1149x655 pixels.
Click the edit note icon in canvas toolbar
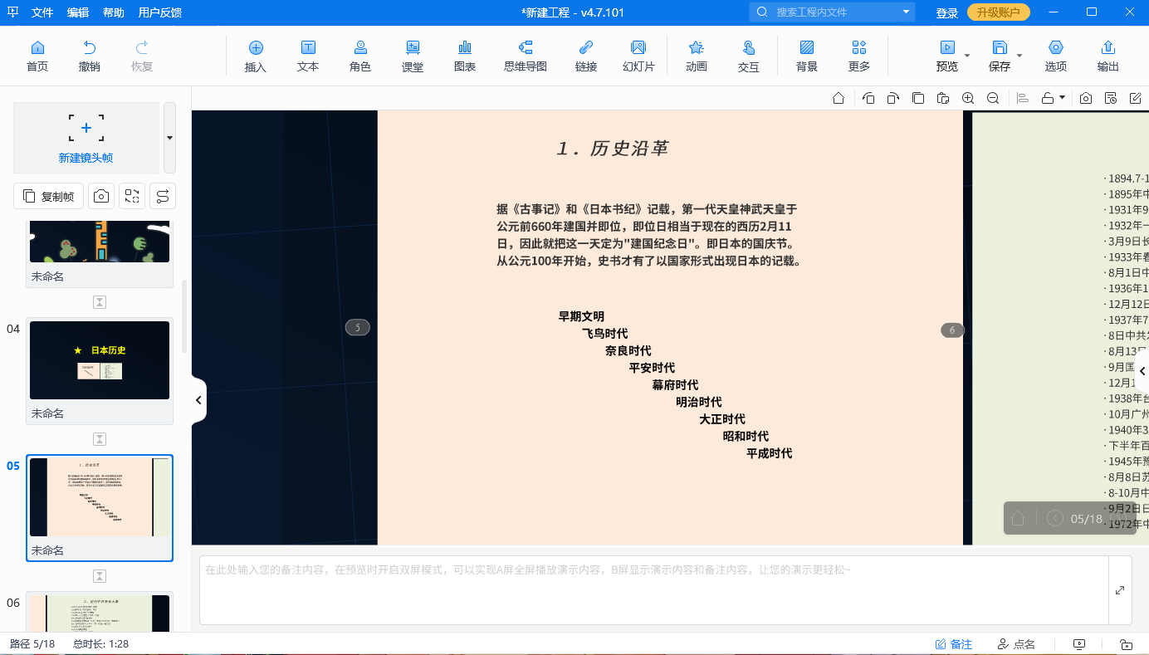(1136, 98)
